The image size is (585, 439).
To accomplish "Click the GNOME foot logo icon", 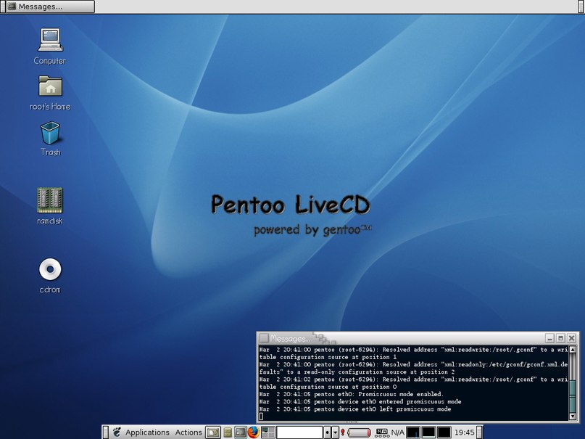I will coord(116,432).
